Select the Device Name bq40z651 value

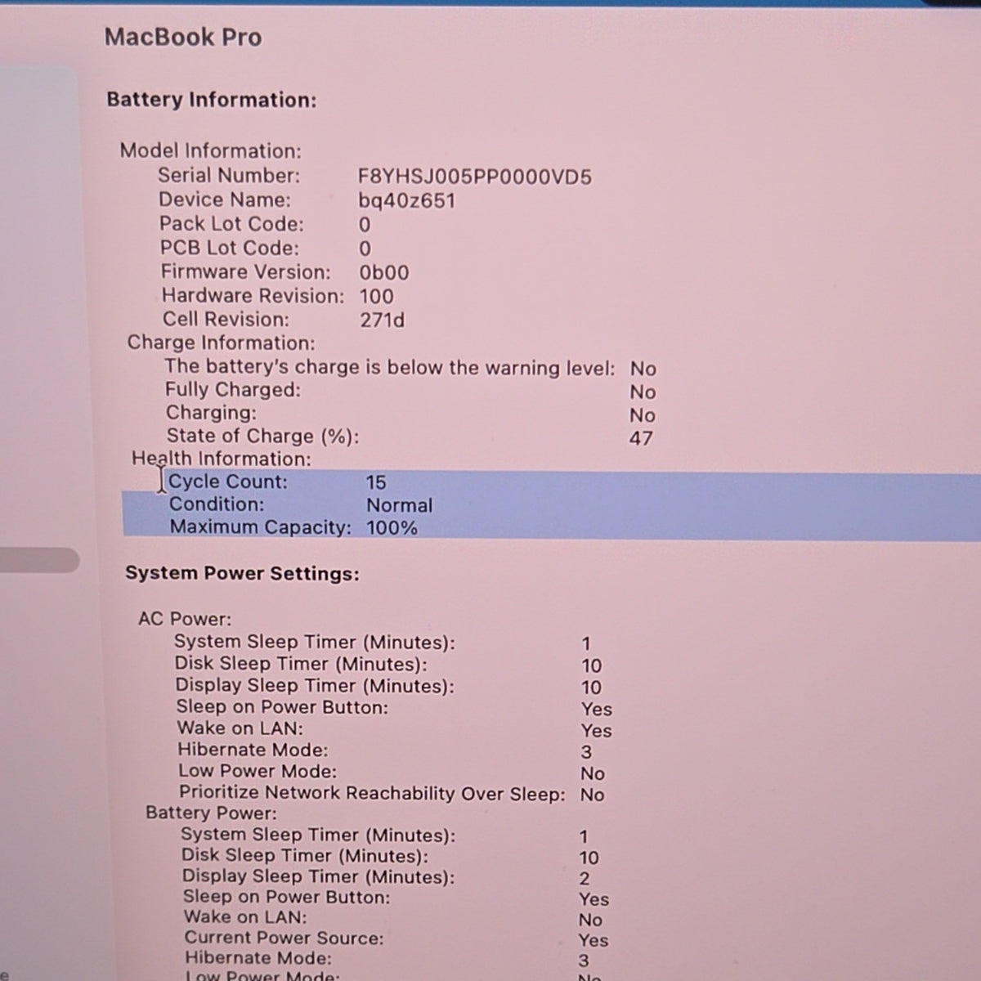[x=406, y=201]
